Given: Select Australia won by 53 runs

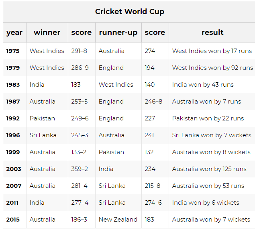Looking at the screenshot, I should pyautogui.click(x=208, y=186).
